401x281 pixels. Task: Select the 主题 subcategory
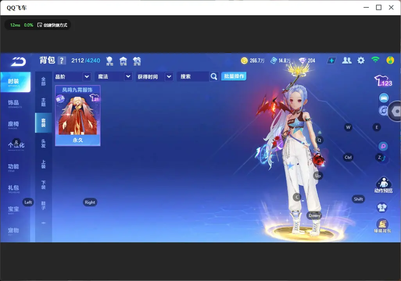43,102
